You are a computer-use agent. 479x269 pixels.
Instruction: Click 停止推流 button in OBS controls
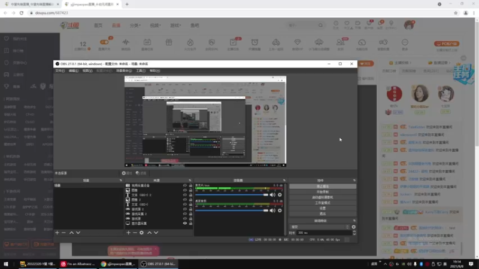323,187
